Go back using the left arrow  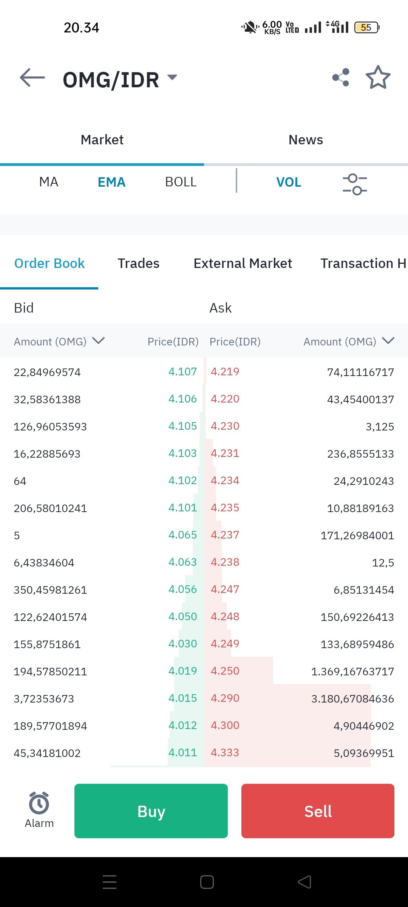pos(32,78)
